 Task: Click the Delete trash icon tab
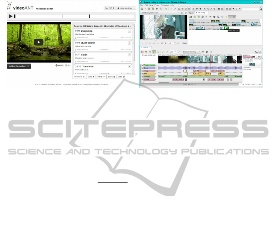pos(121,77)
